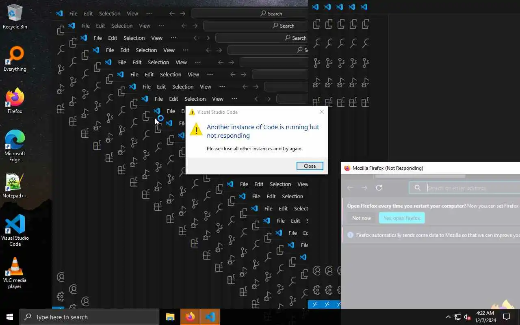
Task: Click Go Forward arrow in the leftmost VS Code window
Action: pos(183,13)
